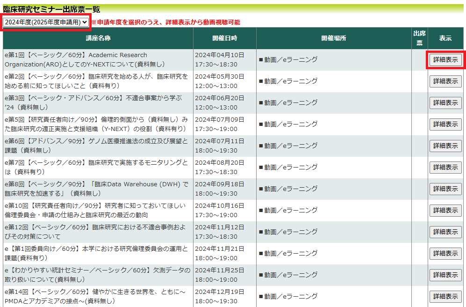Click 詳細表示 for e第6回 ゲノム医療推進法 seminar
The width and height of the screenshot is (466, 307).
click(445, 146)
